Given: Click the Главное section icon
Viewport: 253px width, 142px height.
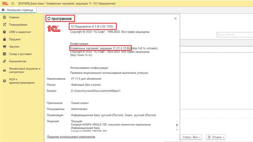Looking at the screenshot, I should coord(4,17).
